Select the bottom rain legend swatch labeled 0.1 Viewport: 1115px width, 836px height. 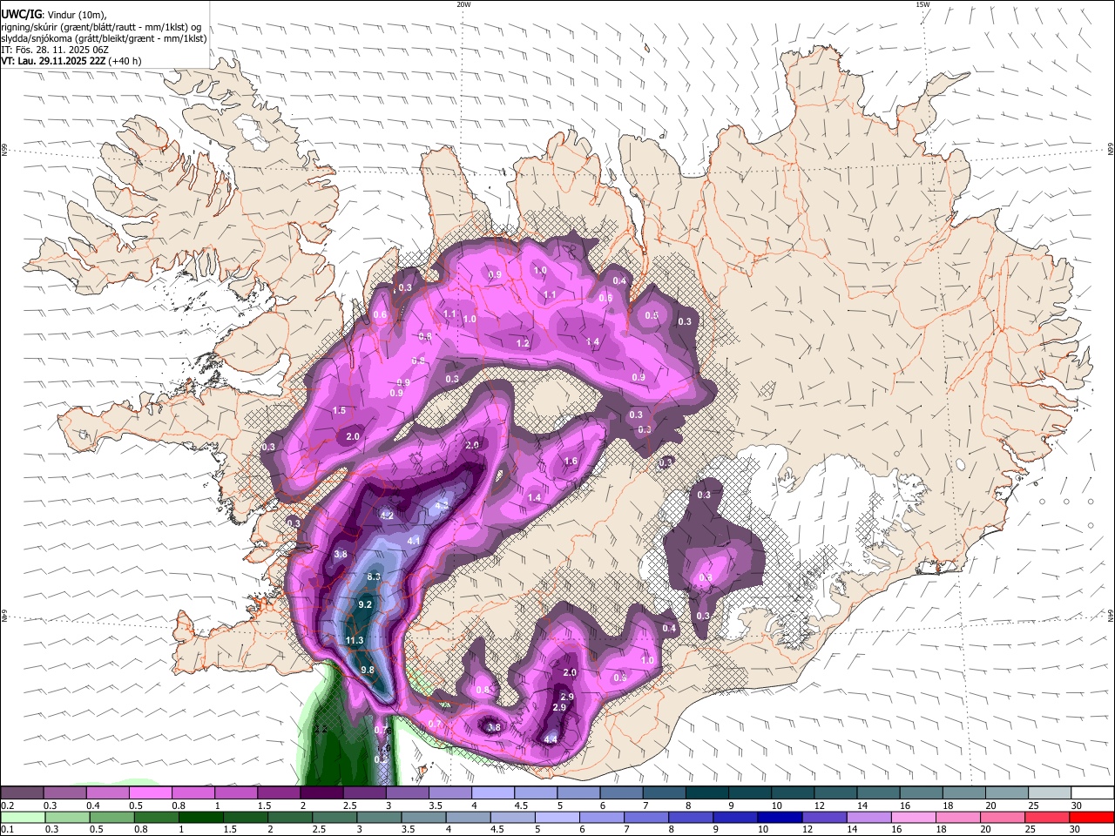click(x=22, y=817)
